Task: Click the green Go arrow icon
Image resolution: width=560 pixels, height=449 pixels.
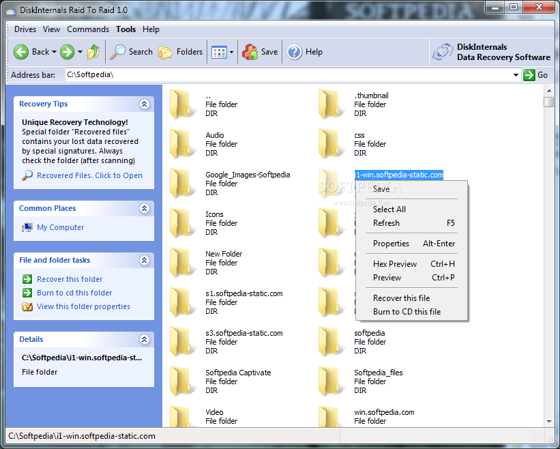Action: point(529,75)
